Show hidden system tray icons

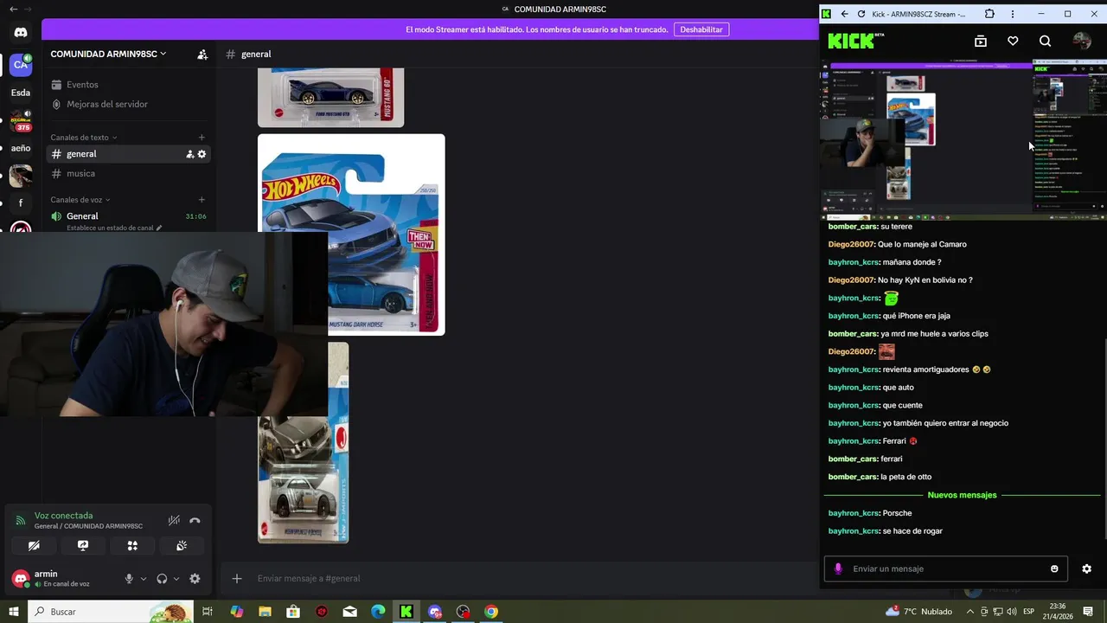coord(969,612)
